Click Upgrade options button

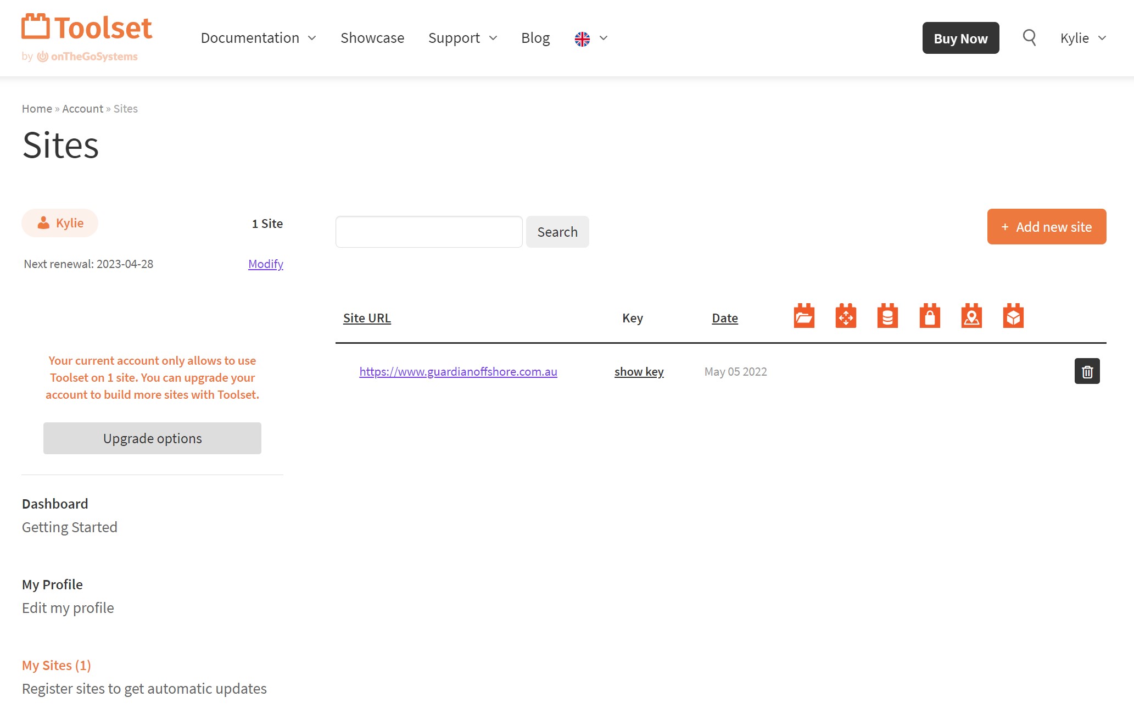click(152, 438)
